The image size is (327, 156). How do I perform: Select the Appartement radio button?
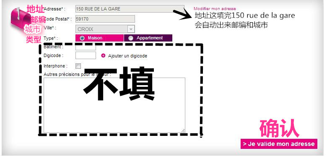click(131, 38)
